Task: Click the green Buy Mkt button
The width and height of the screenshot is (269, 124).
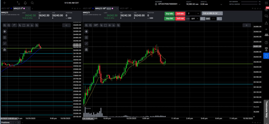Action: [169, 13]
